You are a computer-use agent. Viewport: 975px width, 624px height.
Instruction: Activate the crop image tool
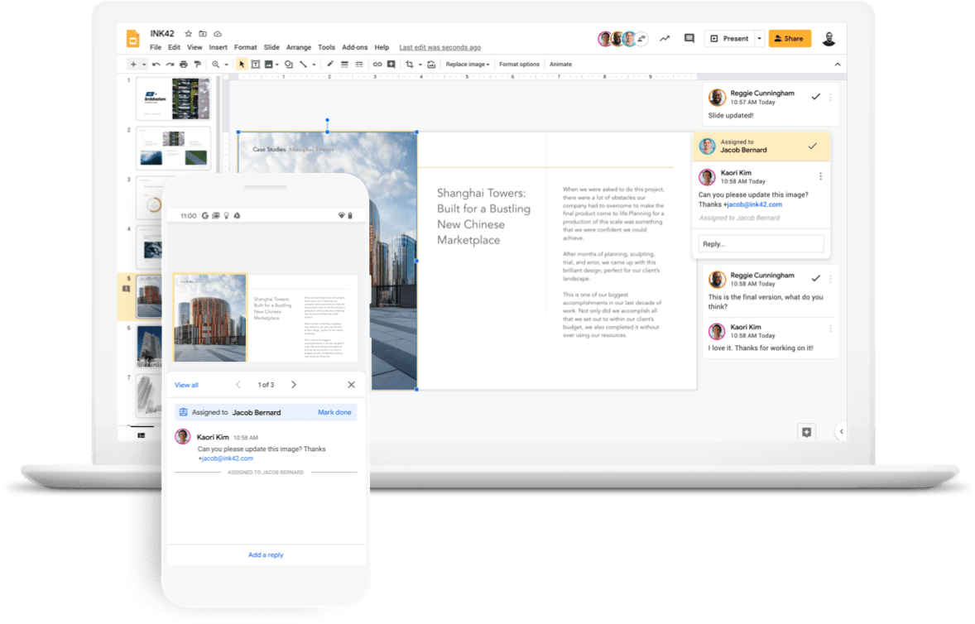coord(409,64)
